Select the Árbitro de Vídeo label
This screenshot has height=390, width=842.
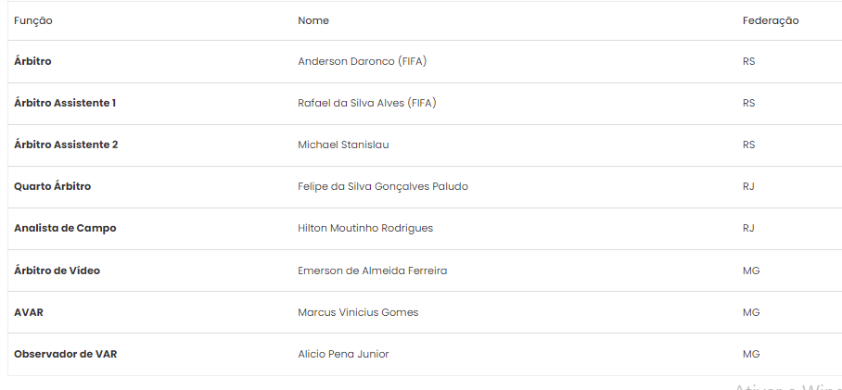57,270
